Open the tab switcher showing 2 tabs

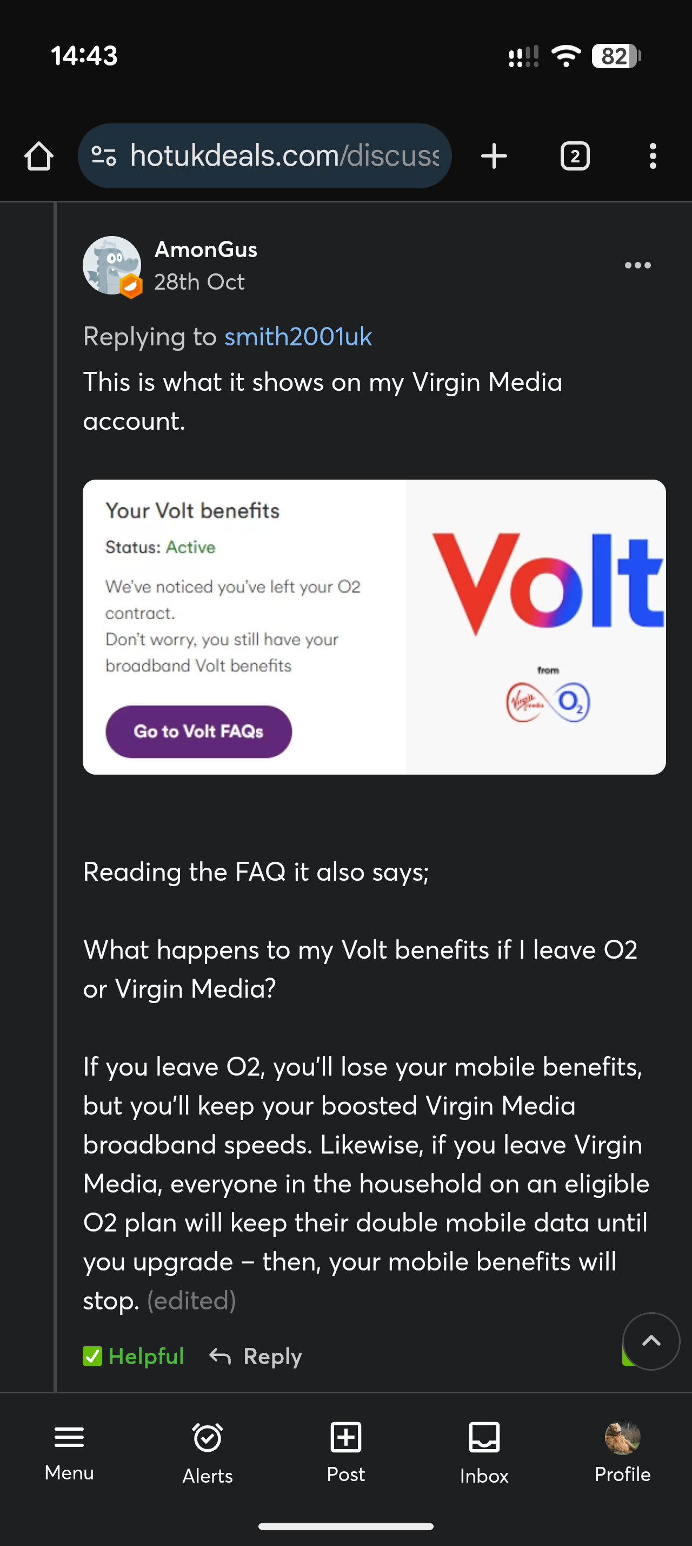coord(575,156)
